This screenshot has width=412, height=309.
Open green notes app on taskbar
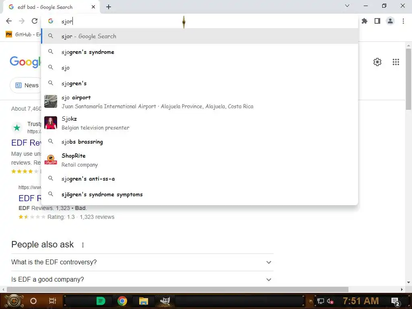pyautogui.click(x=101, y=301)
